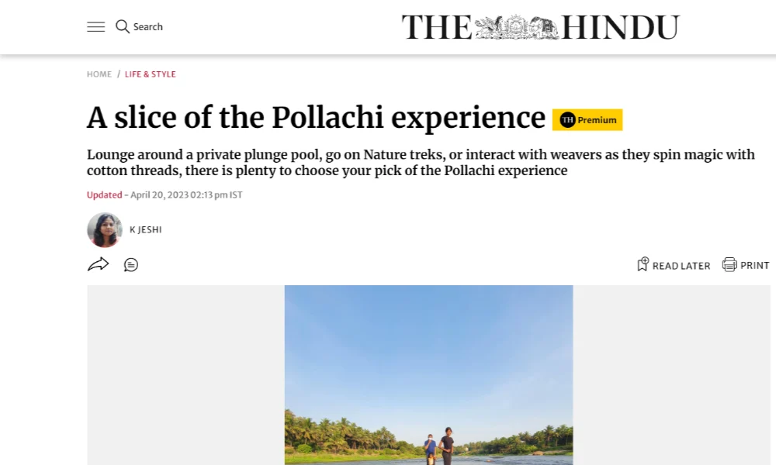Open comments via the speech bubble icon
776x465 pixels.
(x=130, y=265)
